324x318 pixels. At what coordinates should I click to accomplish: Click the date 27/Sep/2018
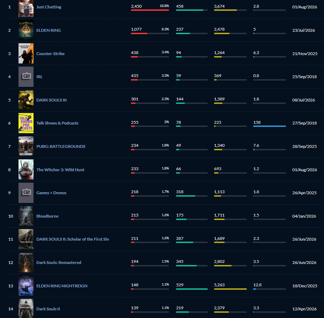pos(304,123)
